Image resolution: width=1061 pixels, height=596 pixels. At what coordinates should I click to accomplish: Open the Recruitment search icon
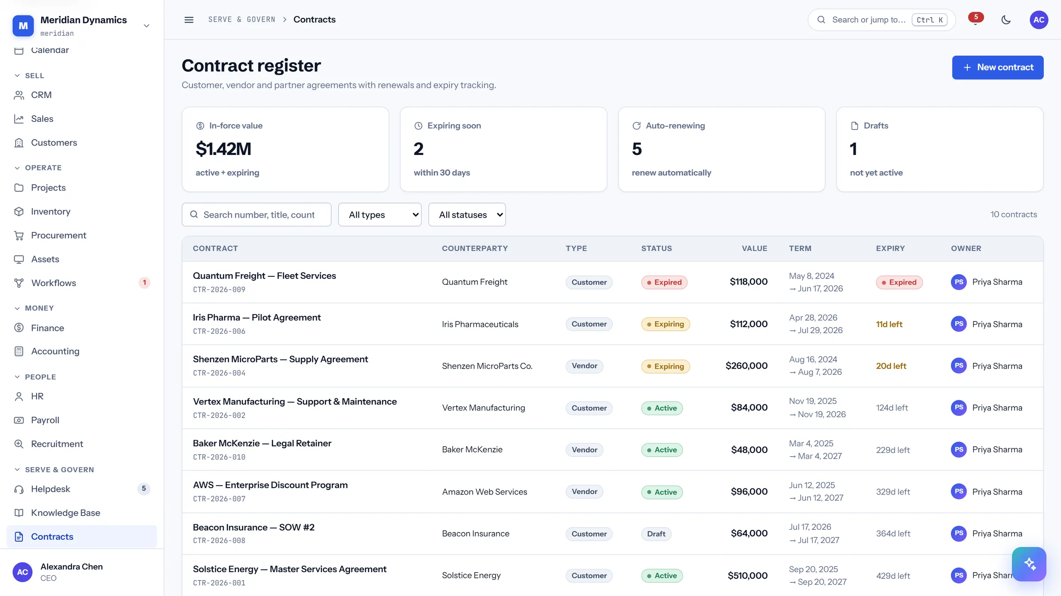[19, 444]
